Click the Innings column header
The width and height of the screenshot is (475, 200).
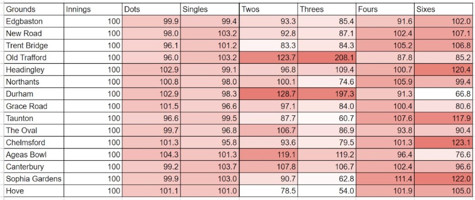click(92, 9)
